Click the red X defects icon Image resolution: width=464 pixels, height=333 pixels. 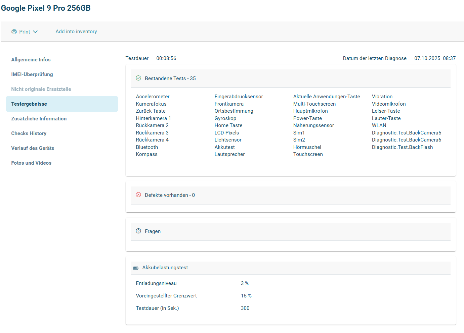click(x=138, y=195)
